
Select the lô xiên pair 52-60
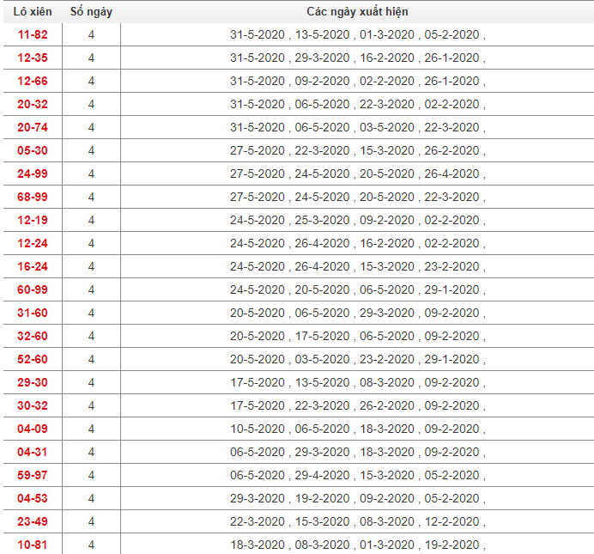tap(33, 359)
